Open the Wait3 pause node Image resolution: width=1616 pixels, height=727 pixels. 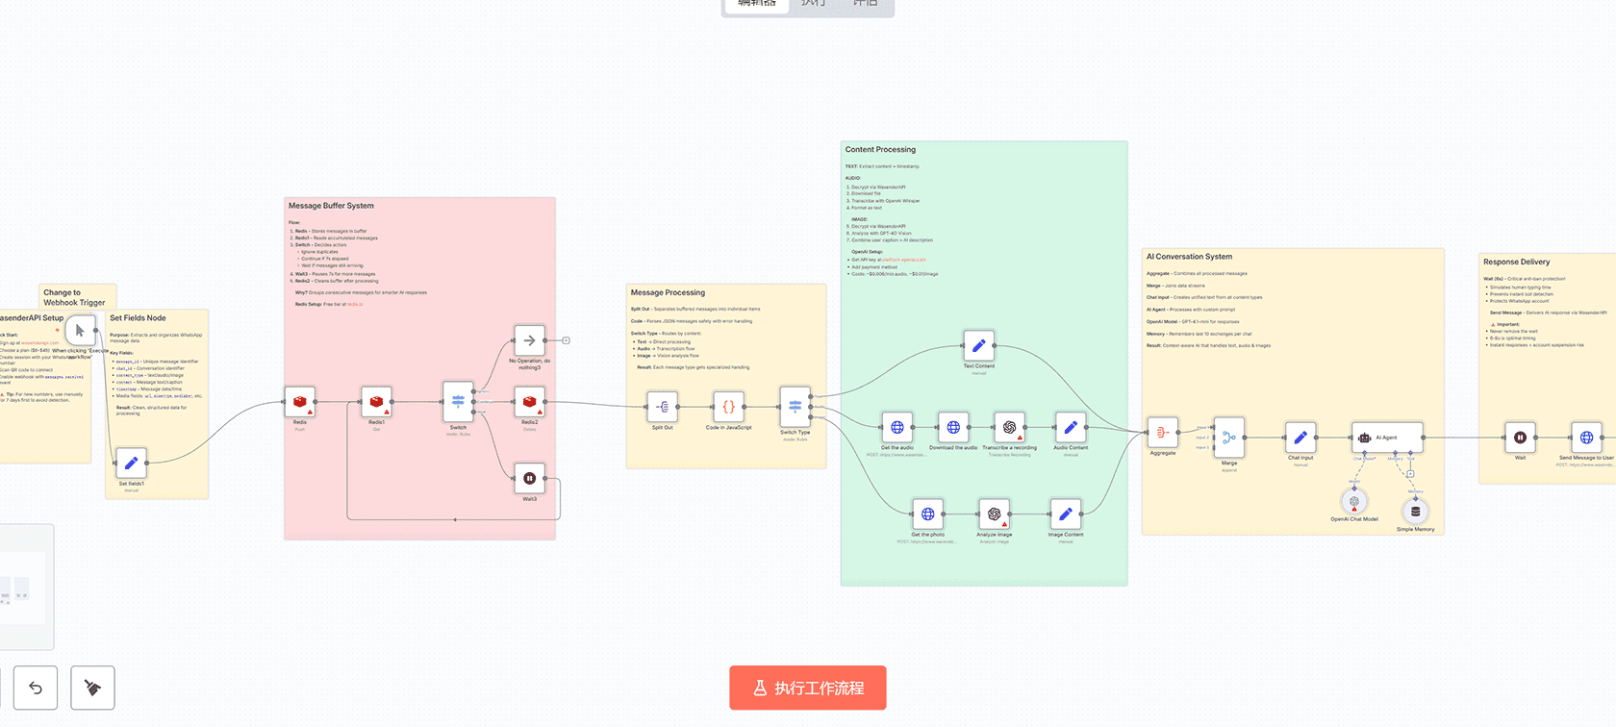pyautogui.click(x=529, y=478)
